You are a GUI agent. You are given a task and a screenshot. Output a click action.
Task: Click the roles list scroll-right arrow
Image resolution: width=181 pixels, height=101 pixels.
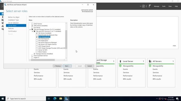[64, 60]
